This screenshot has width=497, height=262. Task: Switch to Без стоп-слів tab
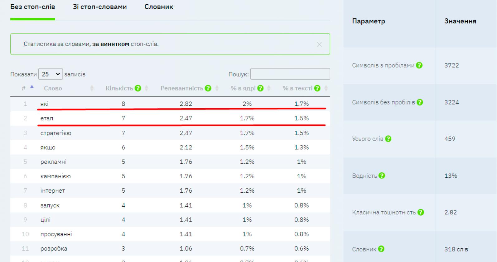tap(33, 7)
